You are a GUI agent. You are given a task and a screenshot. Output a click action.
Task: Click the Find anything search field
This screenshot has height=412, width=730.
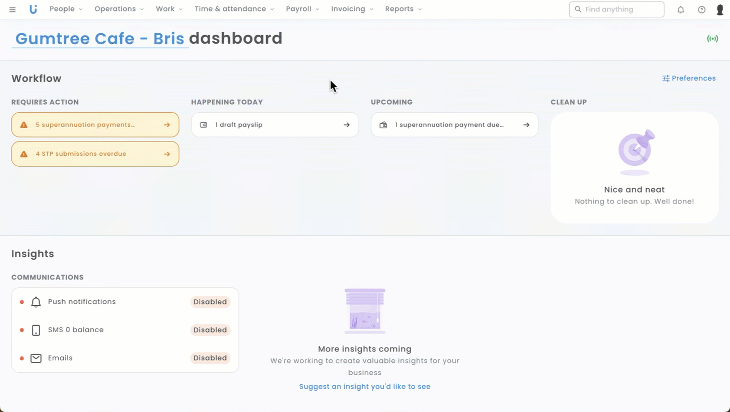tap(621, 9)
